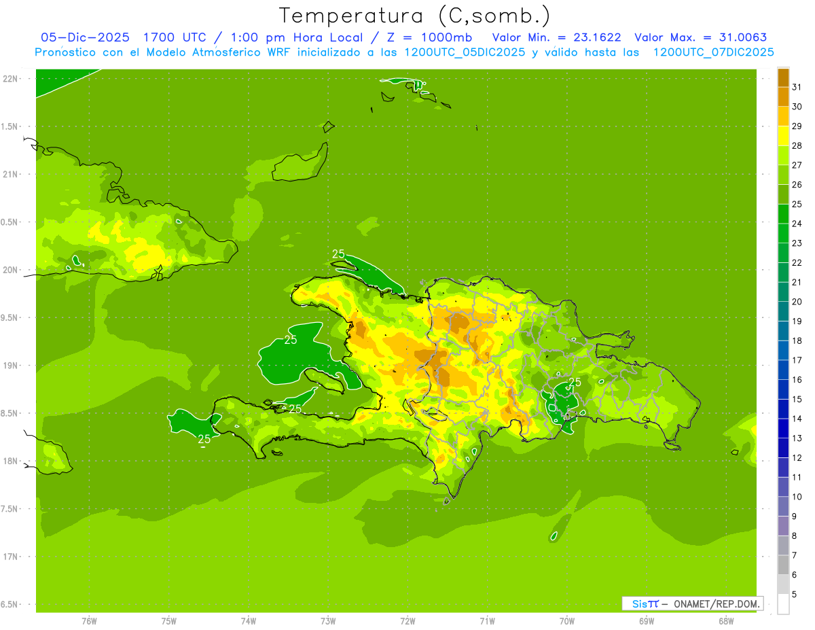Pick the yellow legend swatch between 28 and 29
The height and width of the screenshot is (630, 815).
[783, 135]
